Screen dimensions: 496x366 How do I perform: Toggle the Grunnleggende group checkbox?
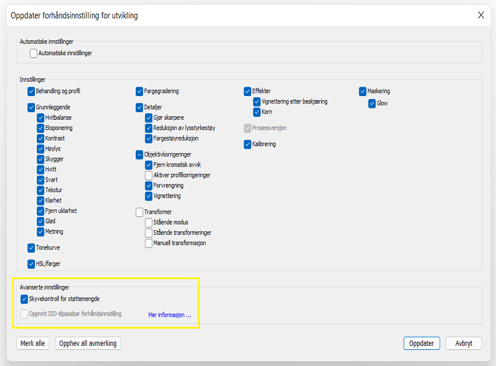pyautogui.click(x=31, y=108)
